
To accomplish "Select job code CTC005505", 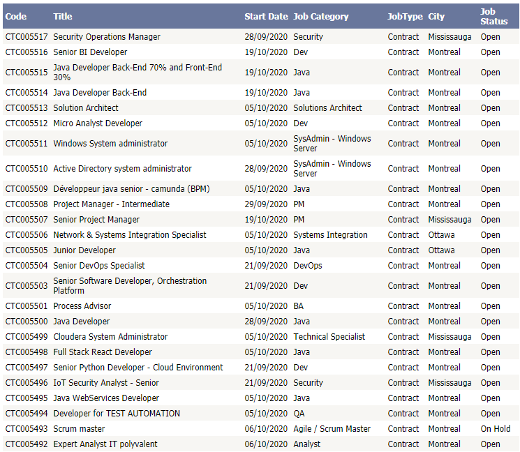I will point(27,250).
